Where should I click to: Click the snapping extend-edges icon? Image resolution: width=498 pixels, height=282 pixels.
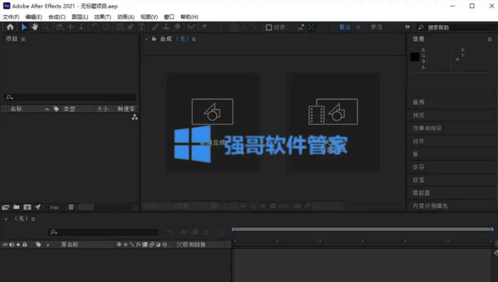tap(301, 27)
